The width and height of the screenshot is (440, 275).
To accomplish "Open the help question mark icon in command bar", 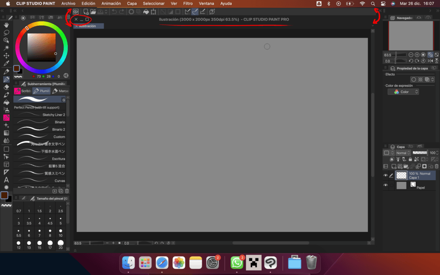I will click(x=212, y=11).
